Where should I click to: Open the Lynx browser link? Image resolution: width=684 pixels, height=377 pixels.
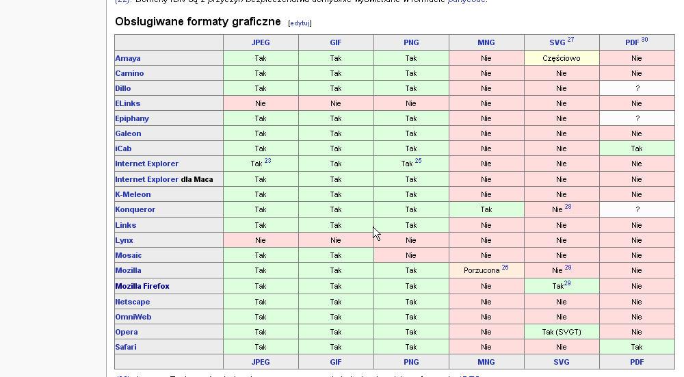pyautogui.click(x=124, y=240)
